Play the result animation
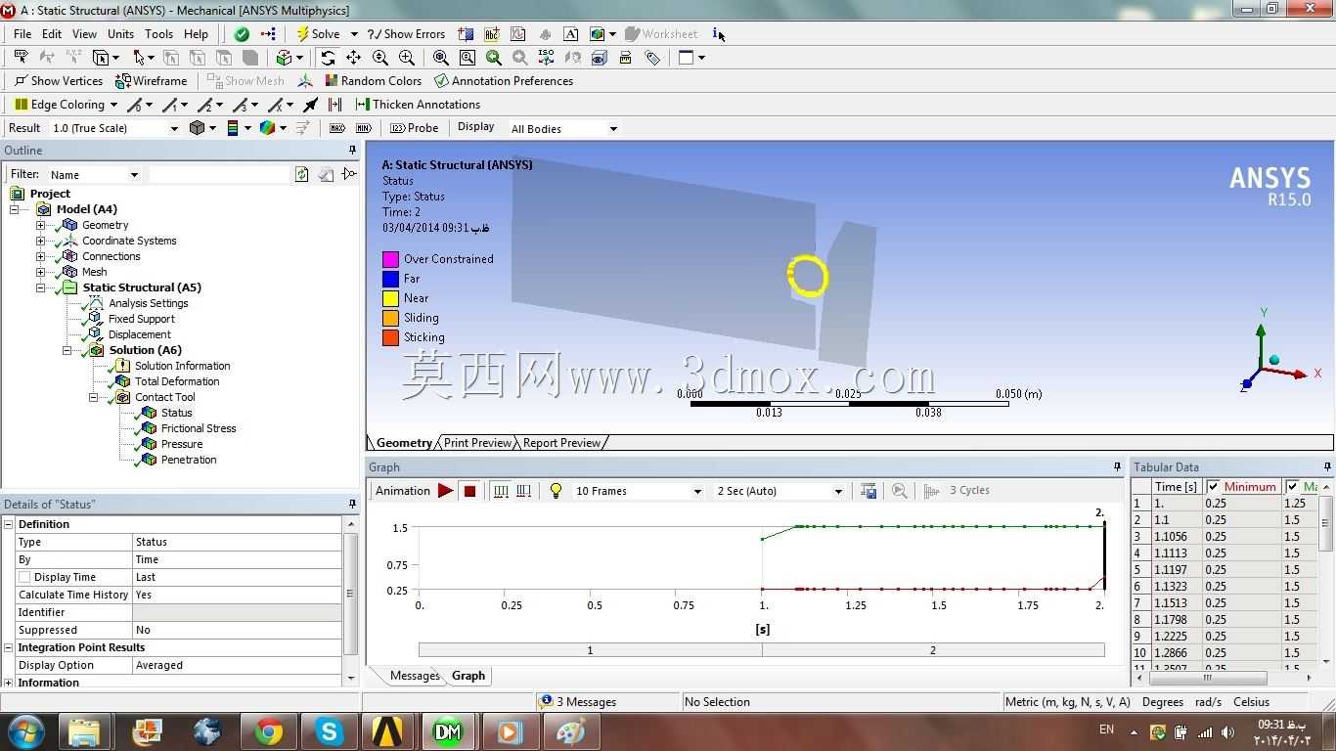Screen dimensions: 1336x751 445,491
